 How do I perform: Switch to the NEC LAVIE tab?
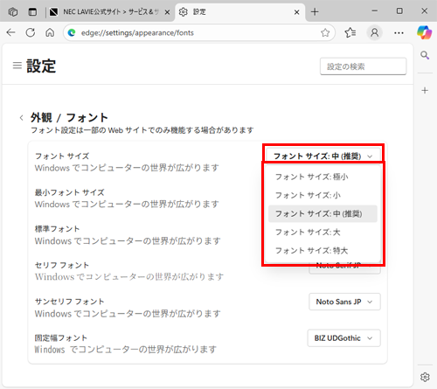coord(108,12)
